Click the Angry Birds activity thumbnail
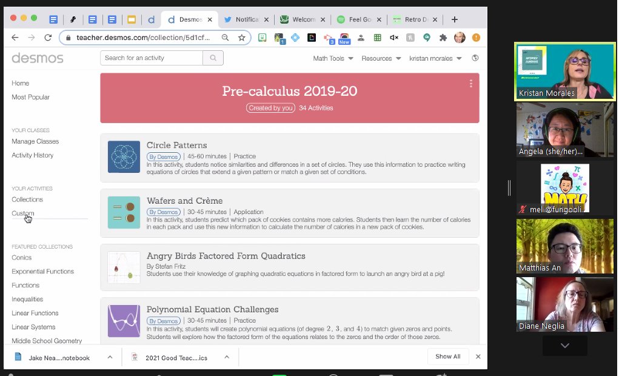 tap(124, 267)
